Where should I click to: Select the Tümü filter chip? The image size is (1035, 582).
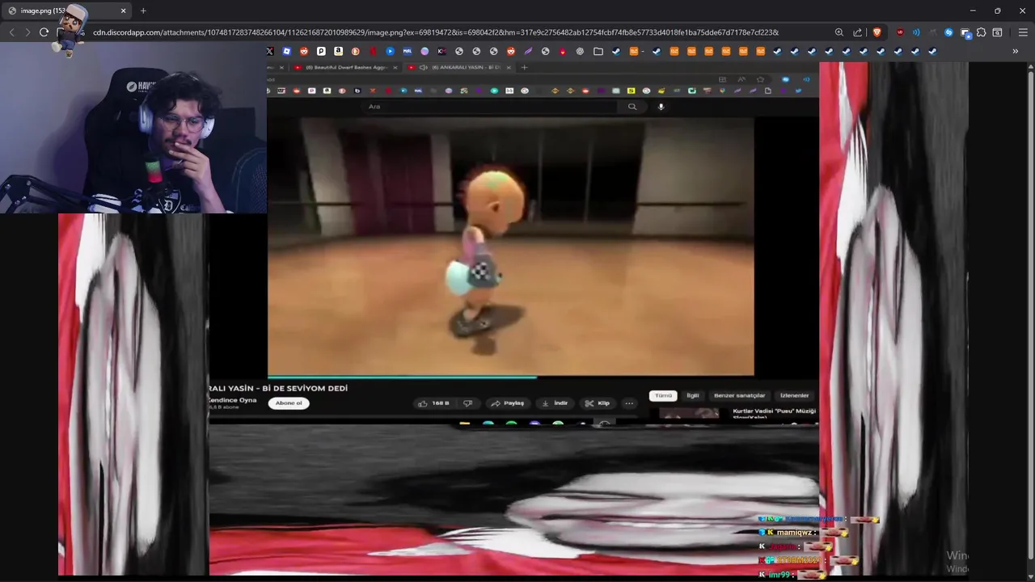tap(663, 396)
